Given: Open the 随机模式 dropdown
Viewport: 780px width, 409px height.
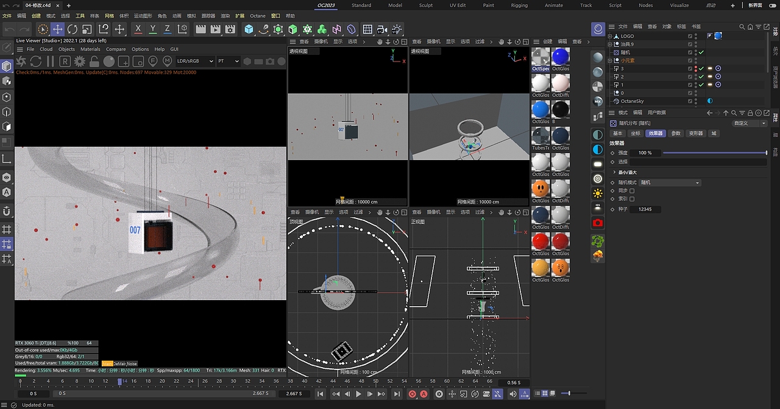Looking at the screenshot, I should (x=670, y=183).
